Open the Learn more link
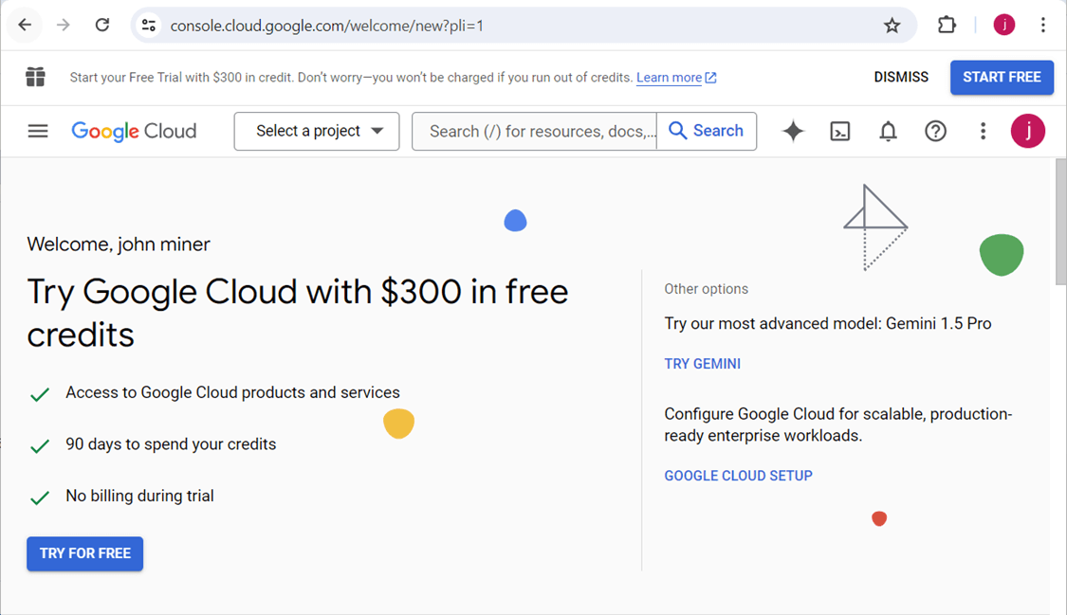The width and height of the screenshot is (1067, 615). tap(670, 78)
